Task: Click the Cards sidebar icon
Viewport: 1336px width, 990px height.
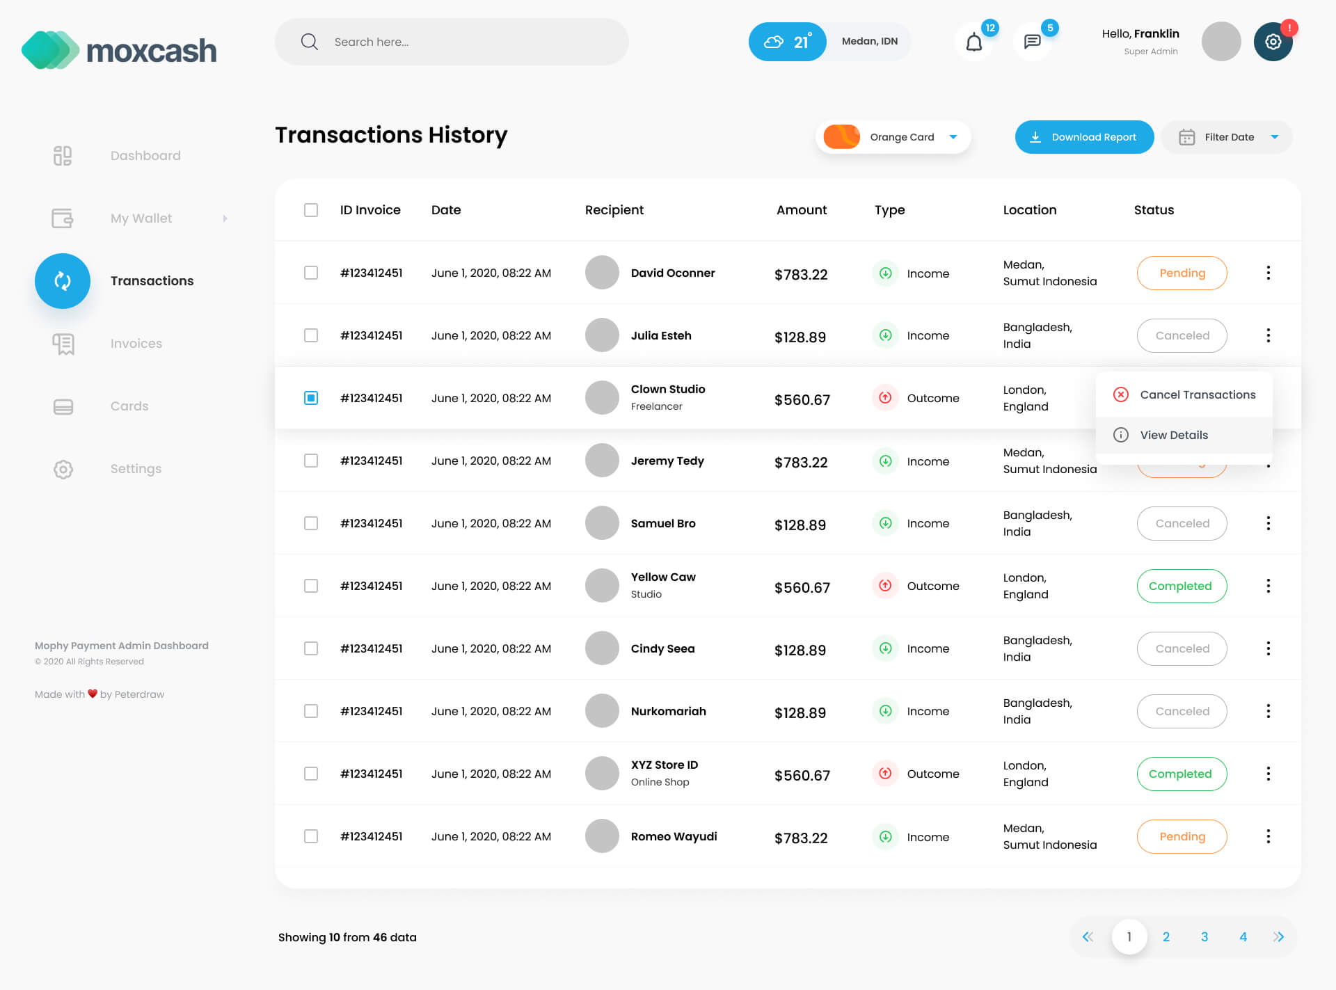Action: point(63,406)
